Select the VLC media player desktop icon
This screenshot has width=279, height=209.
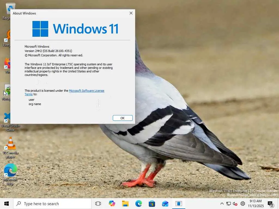tap(11, 148)
